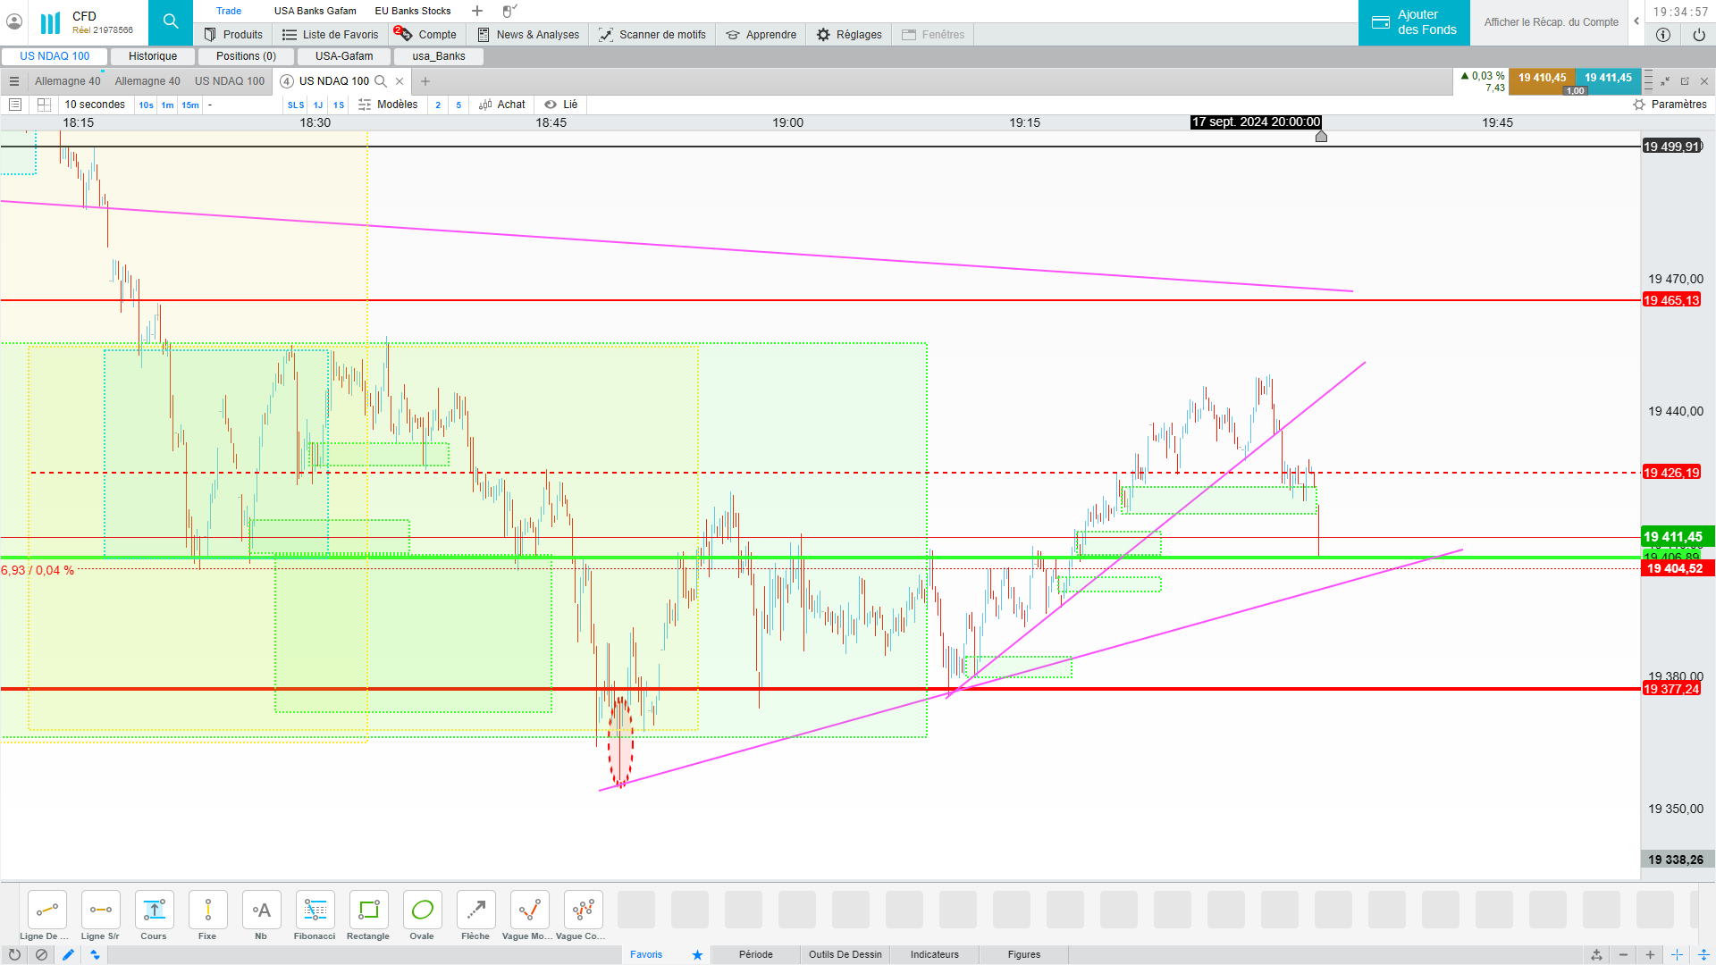Toggle the Lié linked chart eye

click(551, 105)
